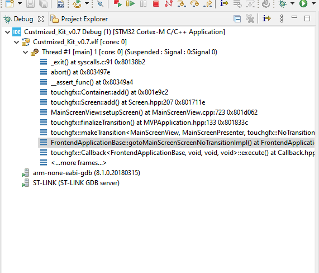Click Remove All Terminated Launches icon
The height and width of the screenshot is (273, 319).
250,19
